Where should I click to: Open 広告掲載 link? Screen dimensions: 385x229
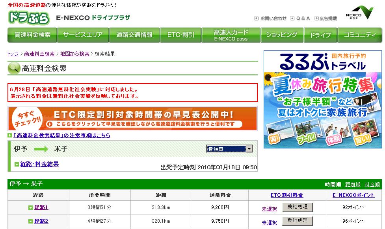click(328, 18)
